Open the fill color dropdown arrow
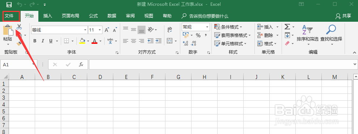This screenshot has width=358, height=134. 88,41
